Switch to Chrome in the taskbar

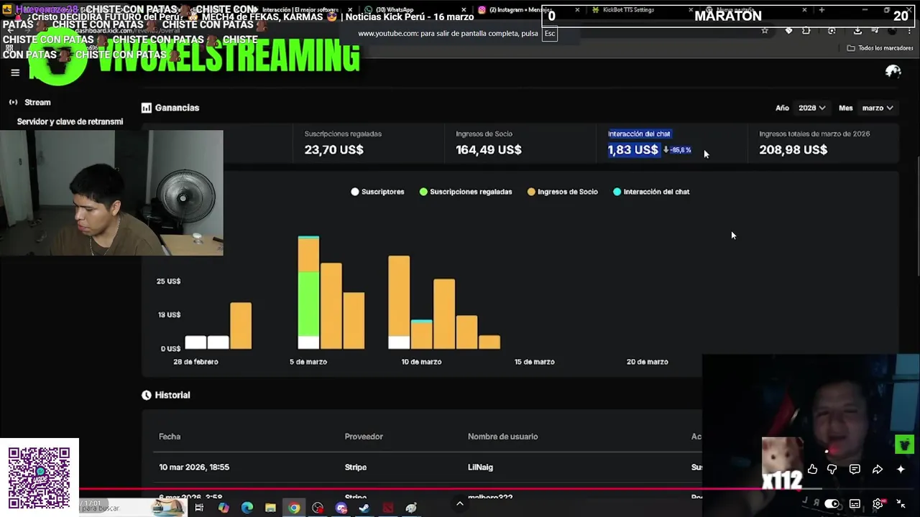[294, 508]
